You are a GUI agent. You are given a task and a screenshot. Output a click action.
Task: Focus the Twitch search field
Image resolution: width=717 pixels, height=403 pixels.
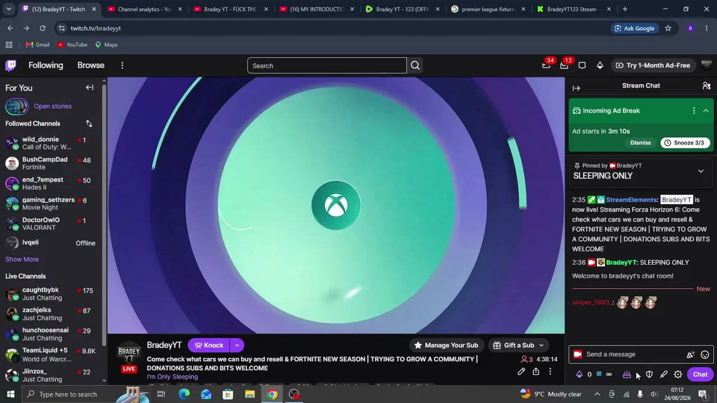point(327,65)
